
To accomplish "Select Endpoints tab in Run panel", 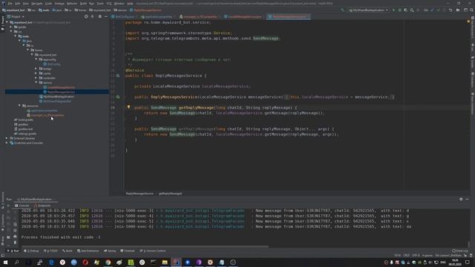I will click(x=42, y=205).
